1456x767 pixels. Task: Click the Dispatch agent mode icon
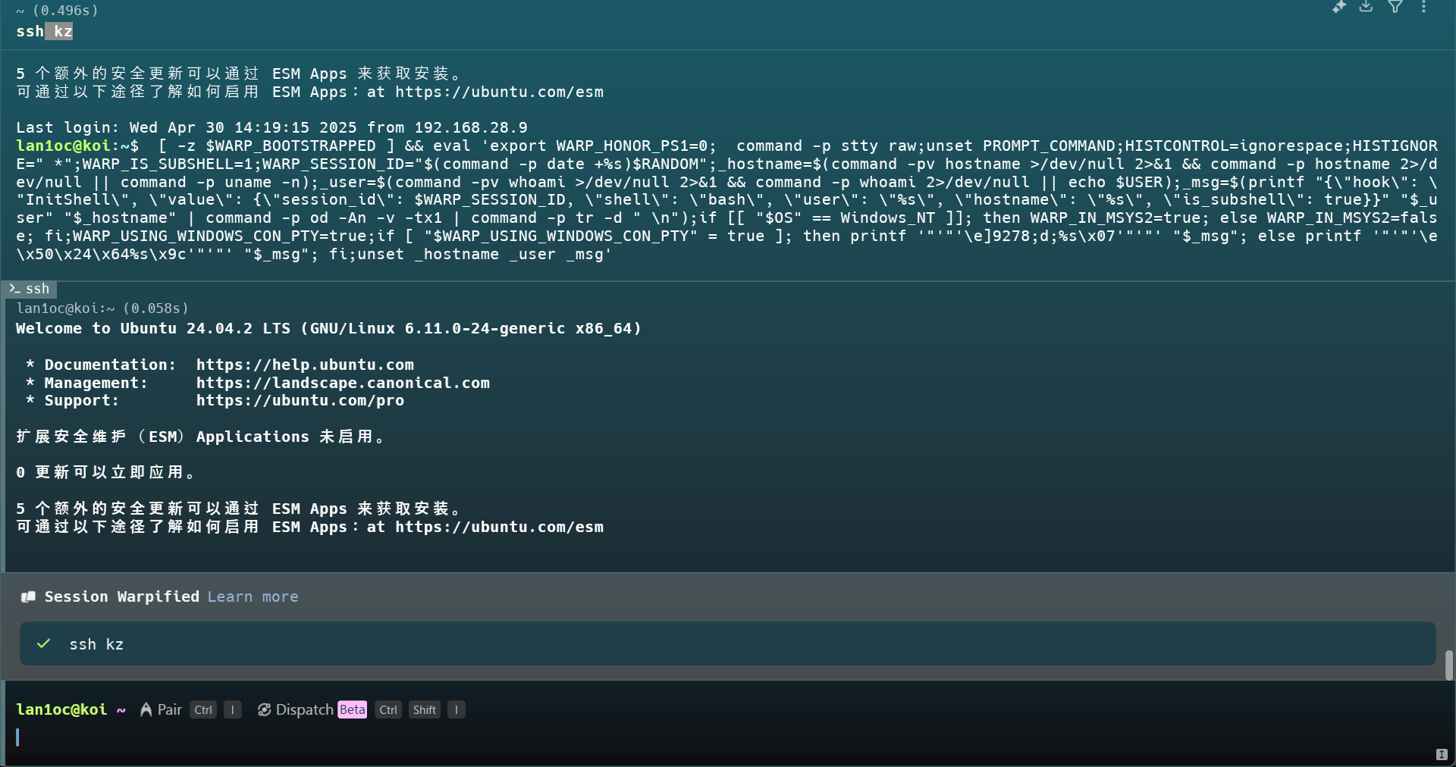pos(264,709)
